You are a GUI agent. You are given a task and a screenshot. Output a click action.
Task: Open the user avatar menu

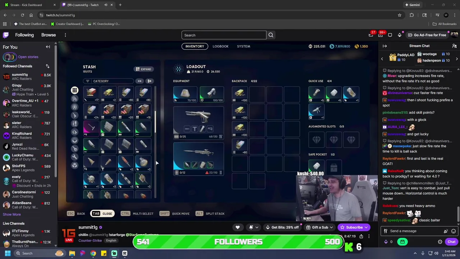click(454, 35)
